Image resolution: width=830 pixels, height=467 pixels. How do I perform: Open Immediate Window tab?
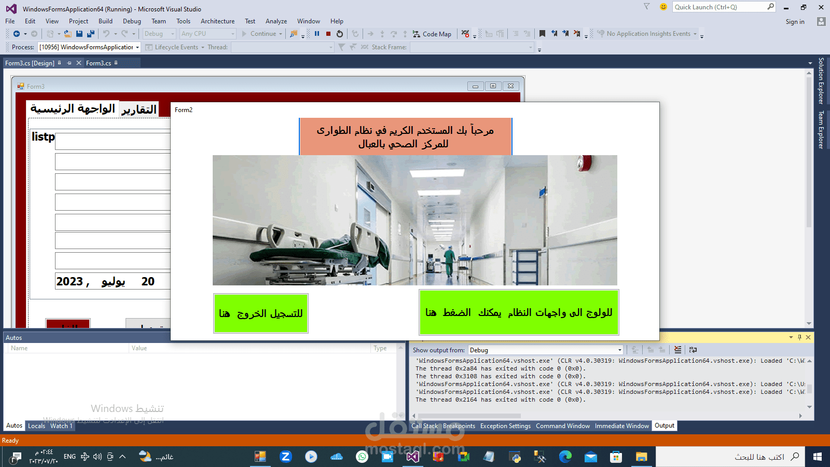point(621,426)
